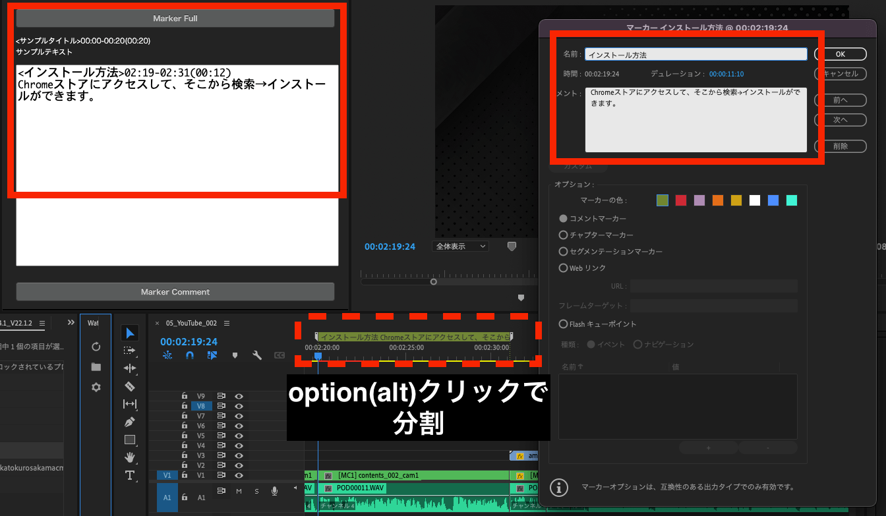
Task: Click the refresh icon in Wat panel
Action: [96, 347]
